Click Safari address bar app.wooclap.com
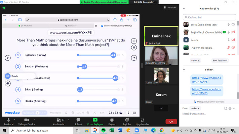Viewport: 239px width, 134px height. click(68, 20)
